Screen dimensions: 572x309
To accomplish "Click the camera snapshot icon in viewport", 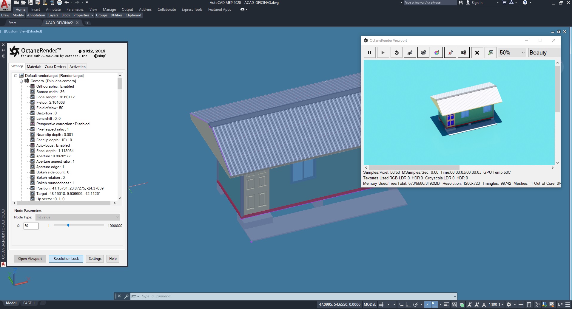I will point(464,53).
